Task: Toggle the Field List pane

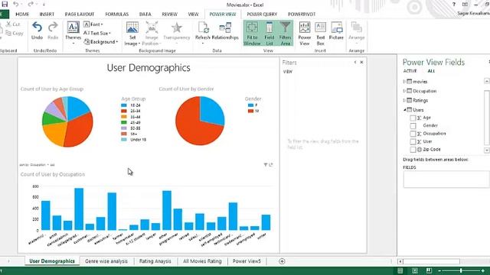Action: pyautogui.click(x=269, y=34)
